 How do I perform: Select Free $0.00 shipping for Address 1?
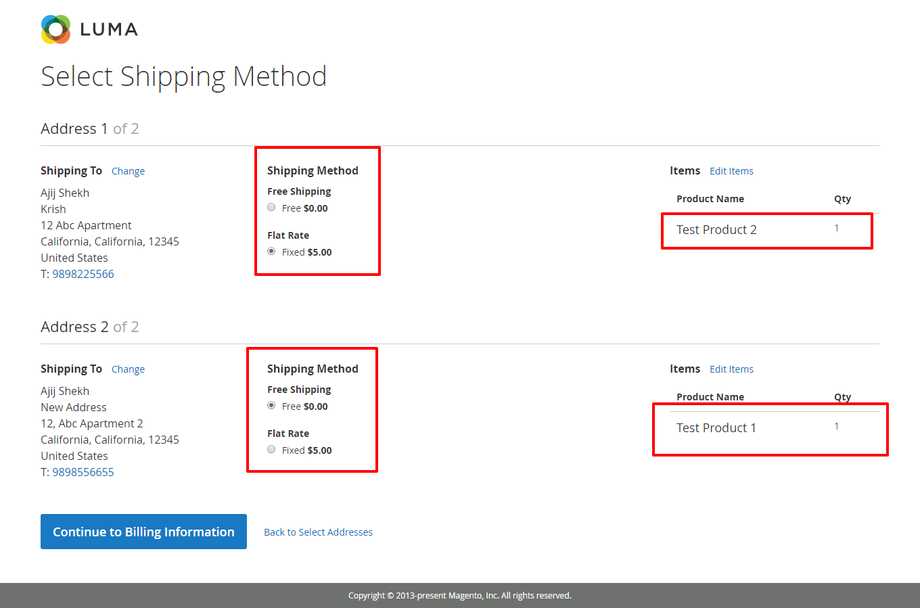pos(271,207)
